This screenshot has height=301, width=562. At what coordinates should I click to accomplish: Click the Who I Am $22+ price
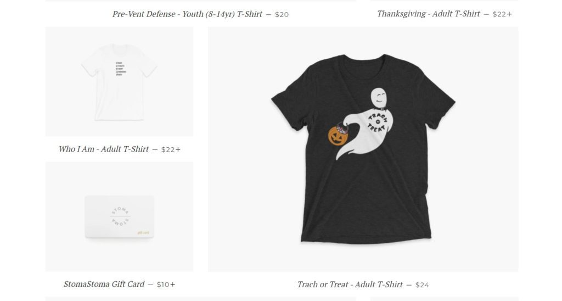[171, 149]
